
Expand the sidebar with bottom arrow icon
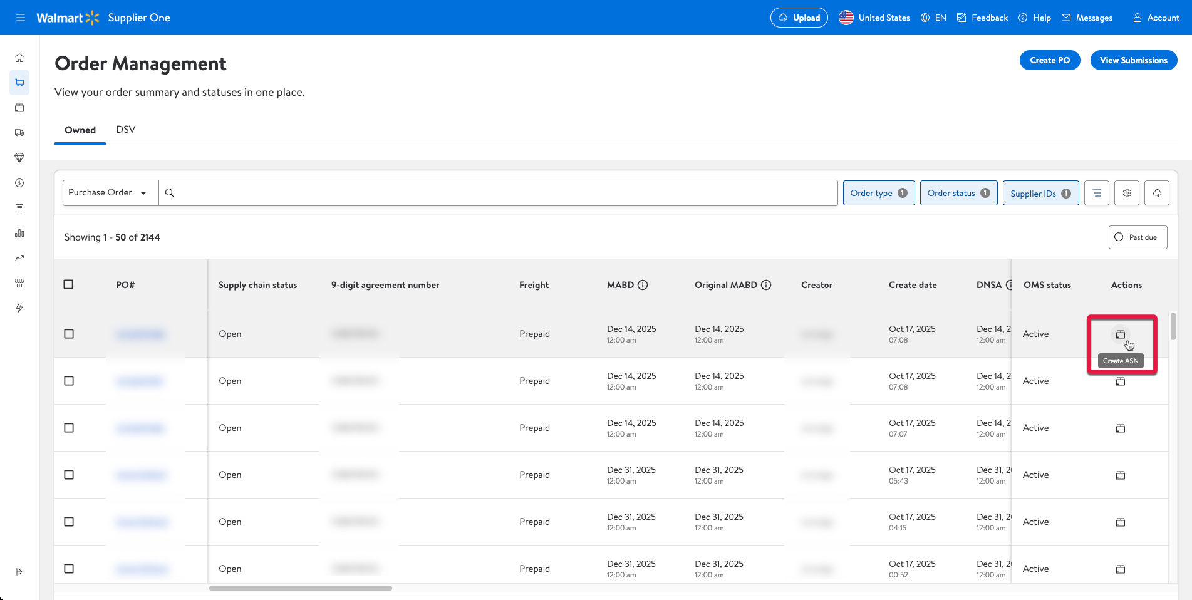click(19, 572)
